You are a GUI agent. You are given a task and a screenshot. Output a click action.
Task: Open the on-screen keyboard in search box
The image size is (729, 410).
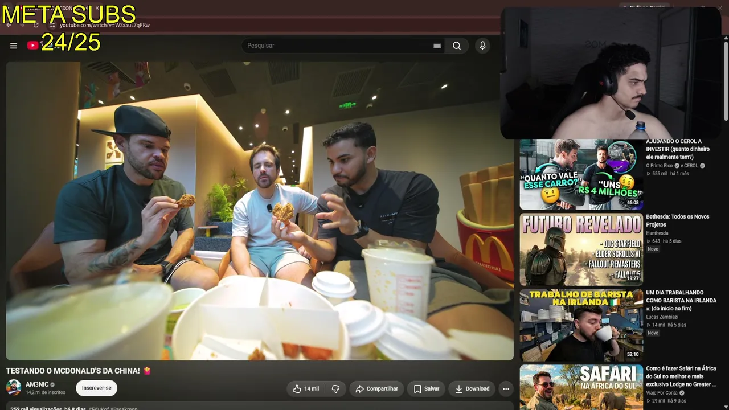pyautogui.click(x=437, y=46)
